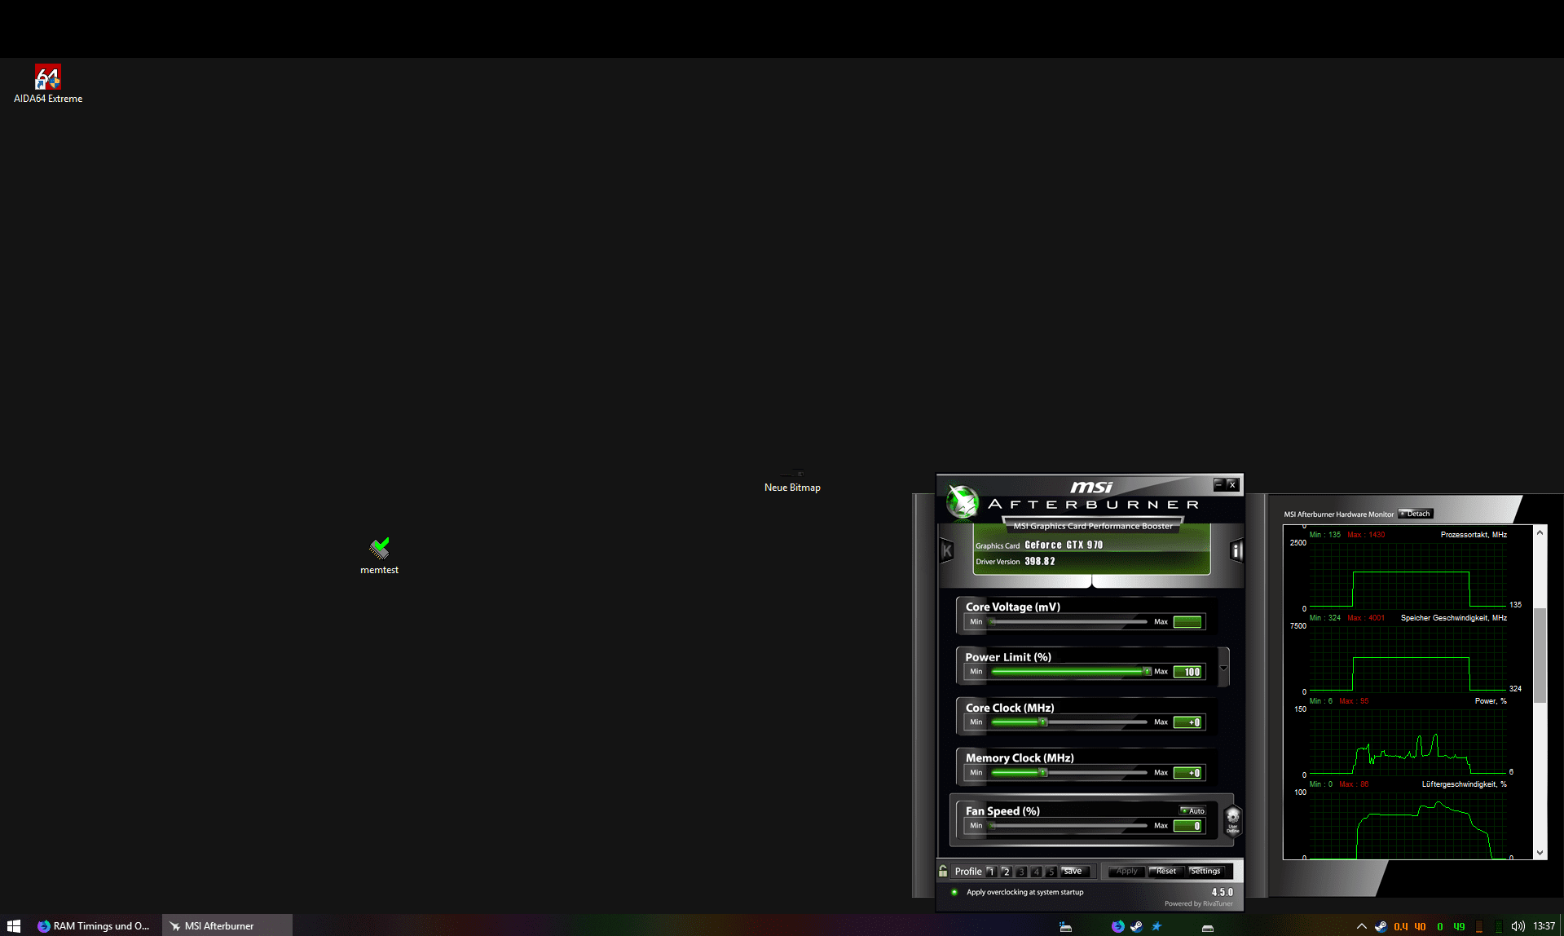Click hardware monitor scroll up arrow
The height and width of the screenshot is (936, 1564).
(1540, 532)
